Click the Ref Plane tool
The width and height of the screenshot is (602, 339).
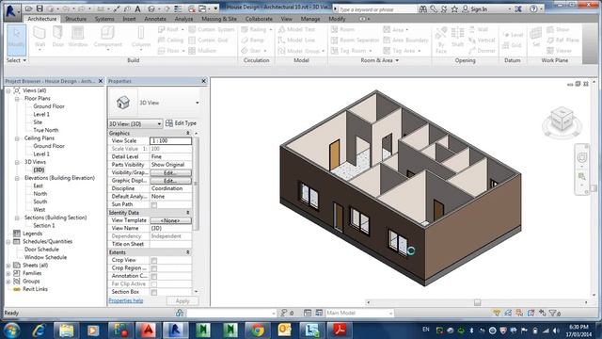coord(562,40)
